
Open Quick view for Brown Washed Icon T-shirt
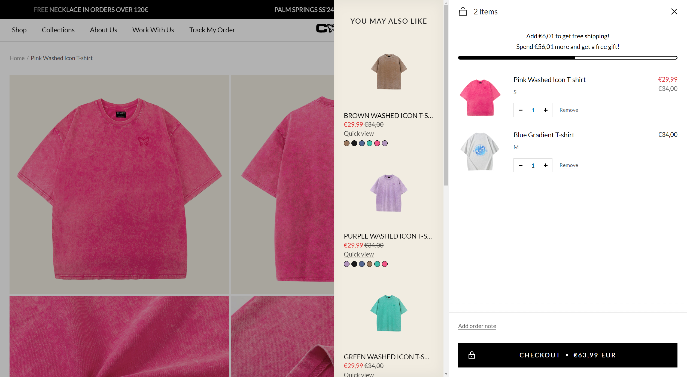[x=358, y=134]
